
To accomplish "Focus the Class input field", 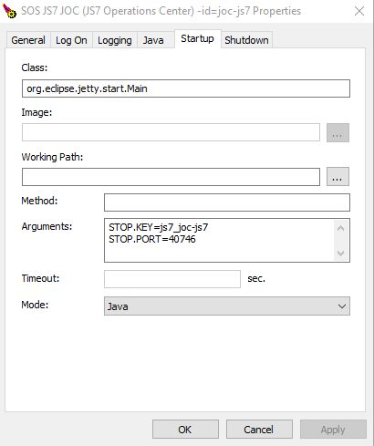I will click(186, 88).
